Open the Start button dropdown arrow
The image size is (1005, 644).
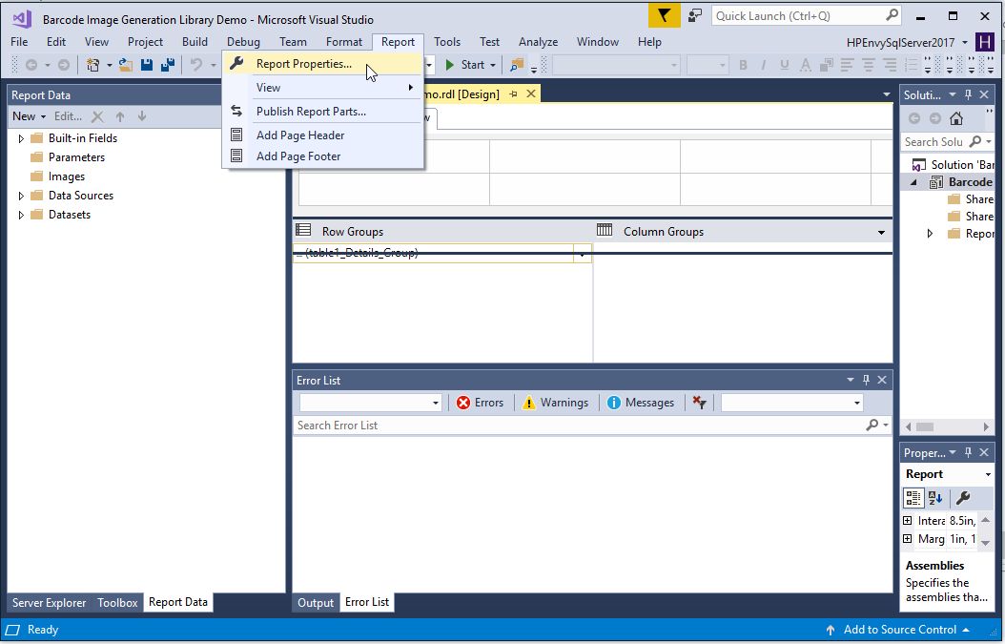click(x=493, y=65)
